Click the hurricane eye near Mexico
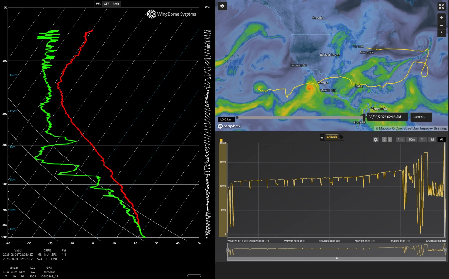The image size is (449, 279). click(x=309, y=88)
